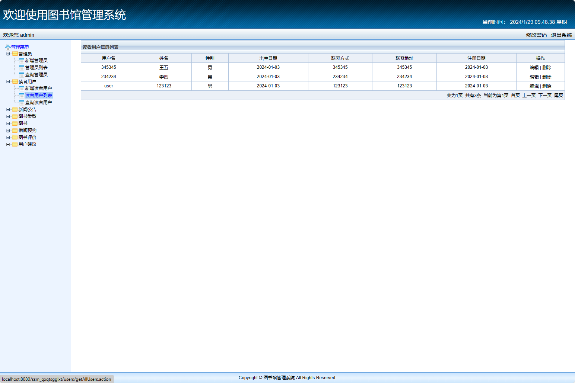Viewport: 575px width, 383px height.
Task: Delete the user 王五 via 删除
Action: coord(547,68)
